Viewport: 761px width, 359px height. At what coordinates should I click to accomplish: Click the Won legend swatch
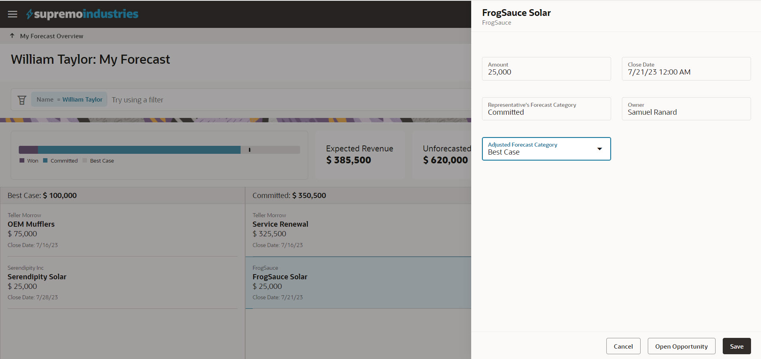(x=22, y=161)
